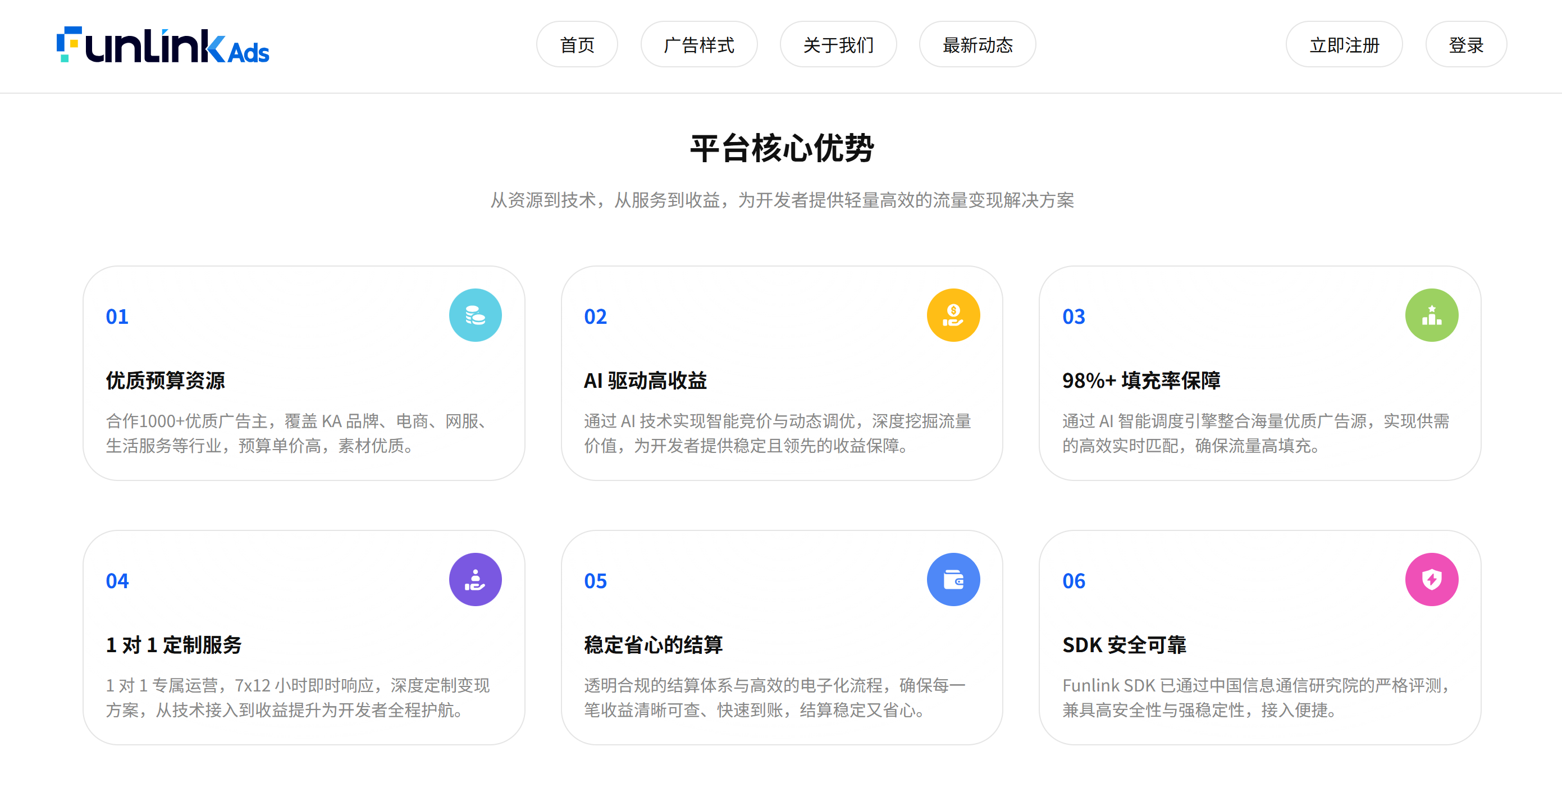Screen dimensions: 1562x788
Task: Click the Funlink Ads logo
Action: pos(162,45)
